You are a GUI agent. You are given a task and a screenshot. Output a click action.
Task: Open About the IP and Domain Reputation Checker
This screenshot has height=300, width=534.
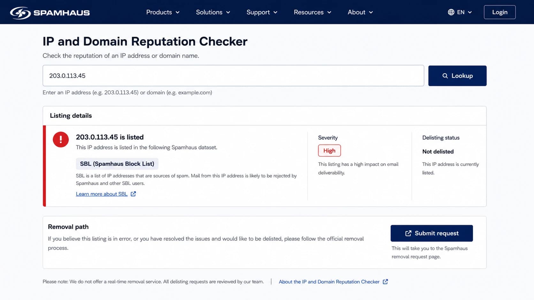(329, 282)
